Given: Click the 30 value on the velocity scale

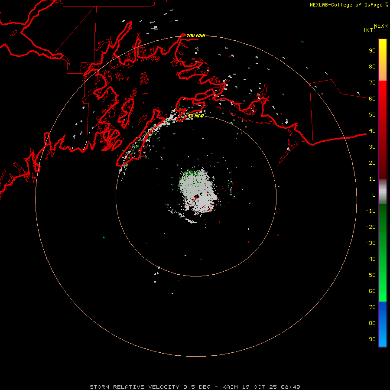Looking at the screenshot, I should coord(372,147).
